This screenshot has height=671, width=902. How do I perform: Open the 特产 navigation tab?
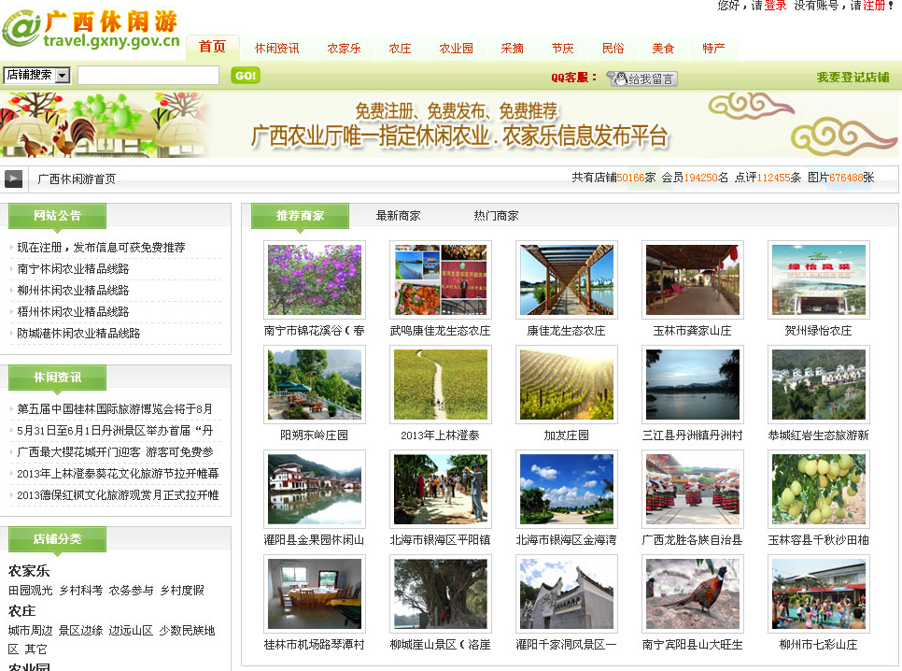[714, 49]
